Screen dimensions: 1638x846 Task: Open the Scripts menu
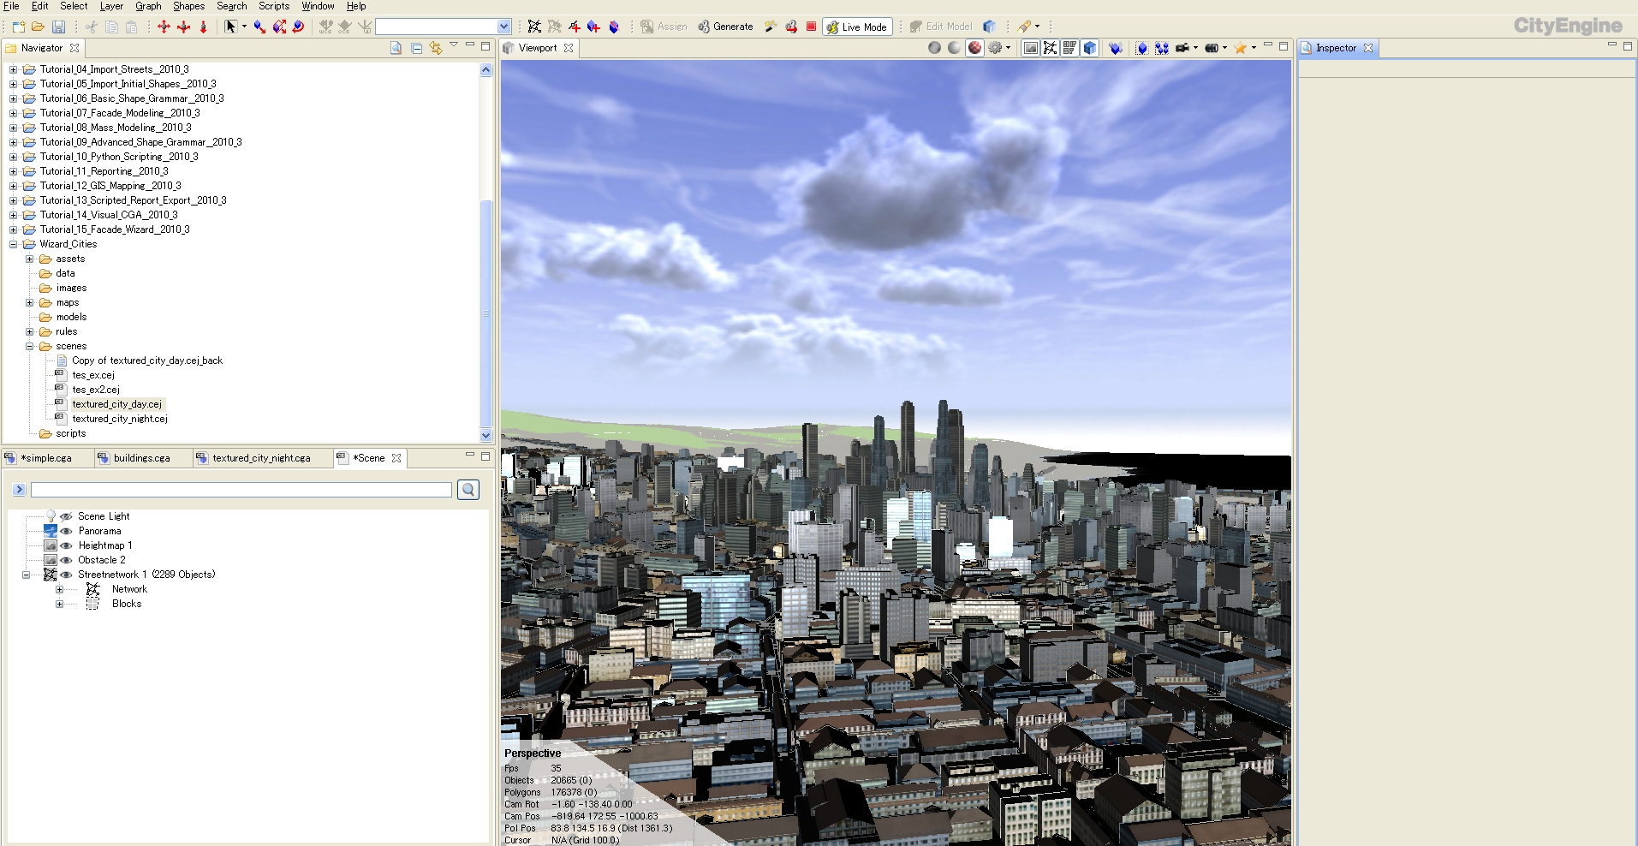[274, 6]
